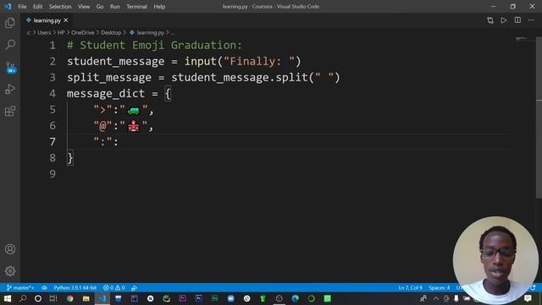This screenshot has width=542, height=305.
Task: Click the cloud publish changes icon
Action: click(x=44, y=288)
